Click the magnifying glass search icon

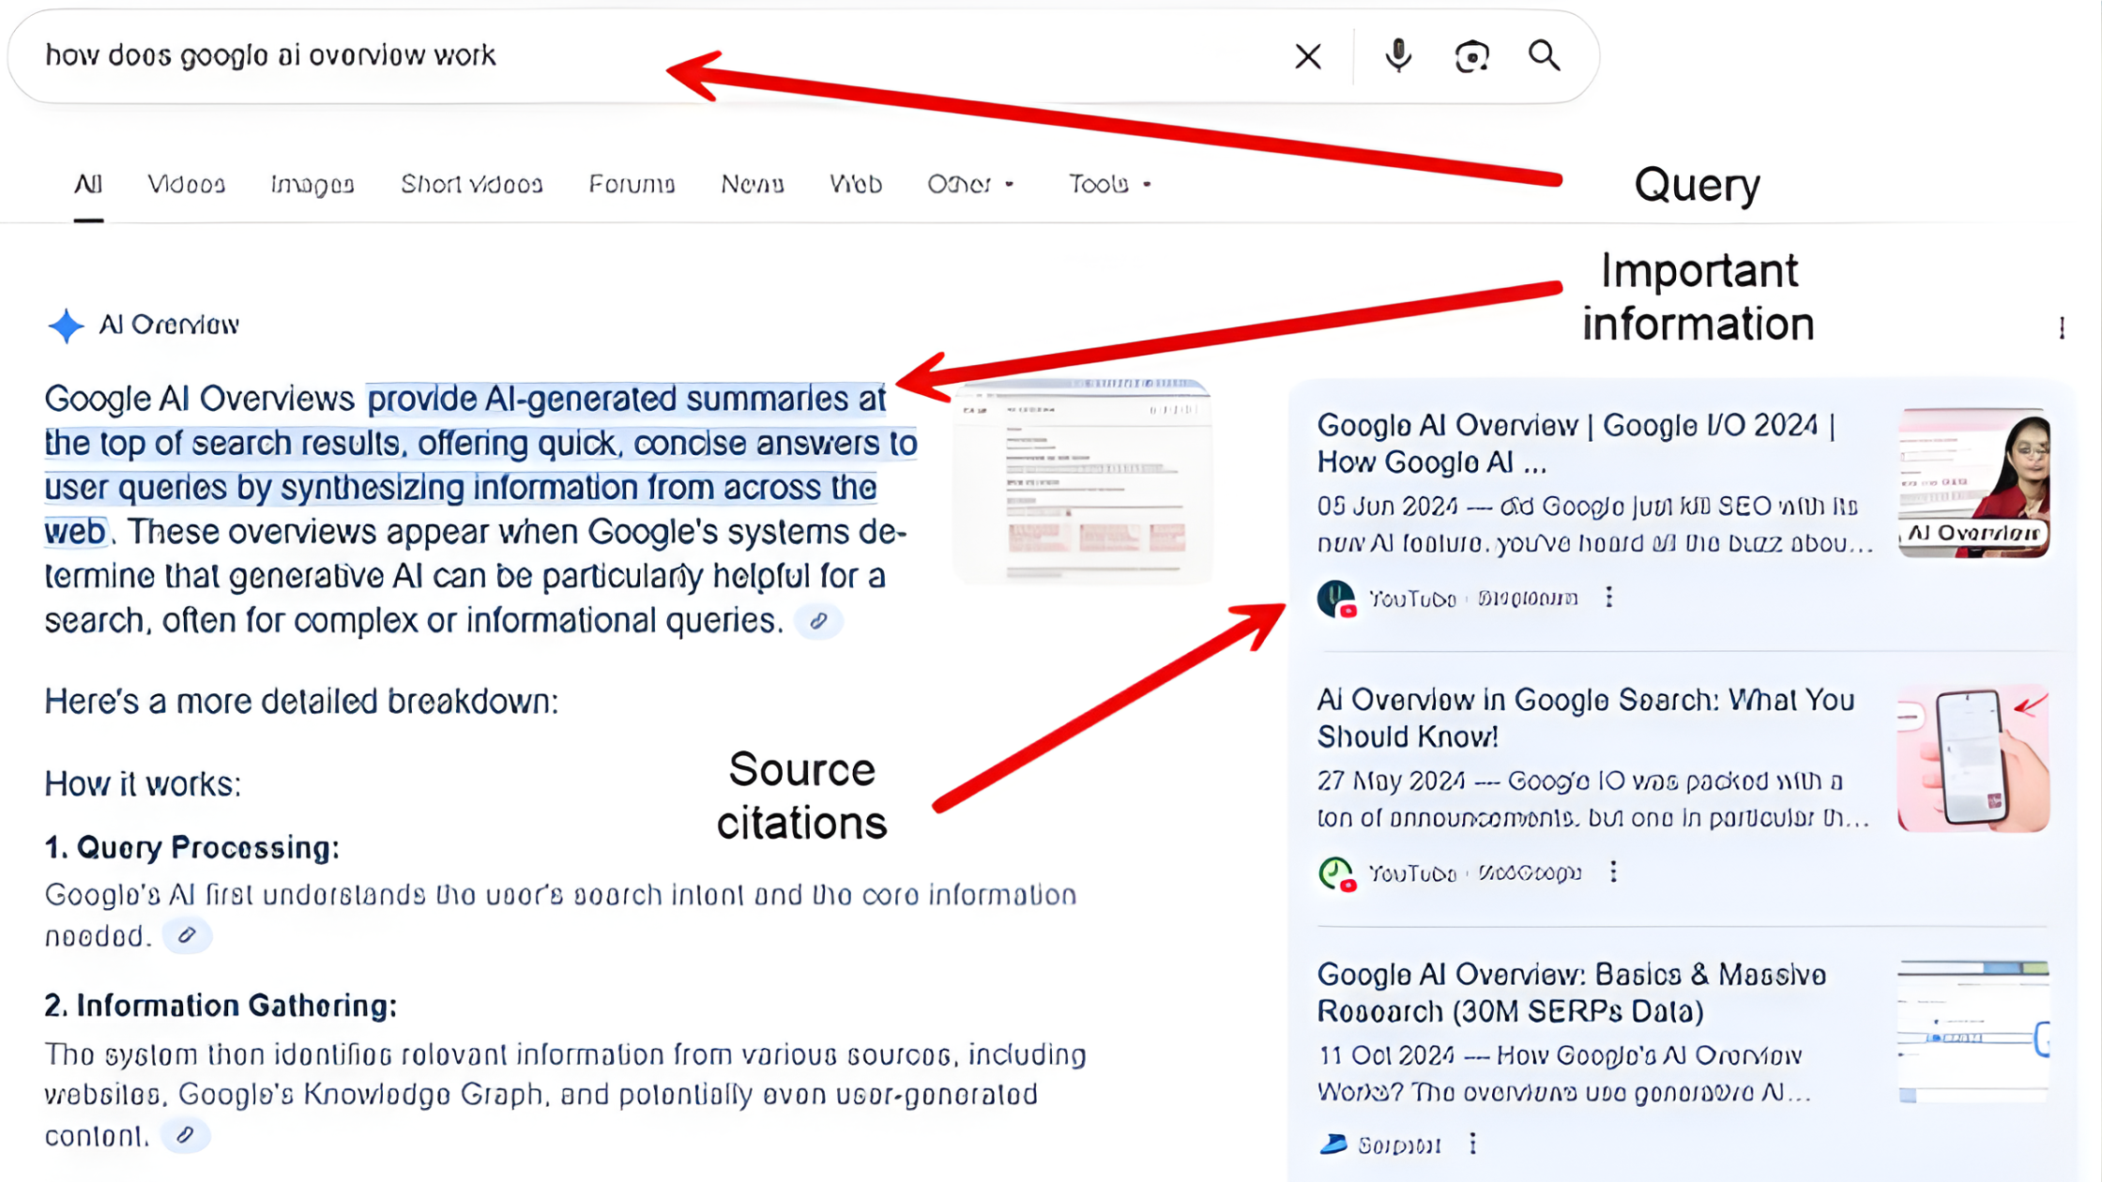point(1544,56)
